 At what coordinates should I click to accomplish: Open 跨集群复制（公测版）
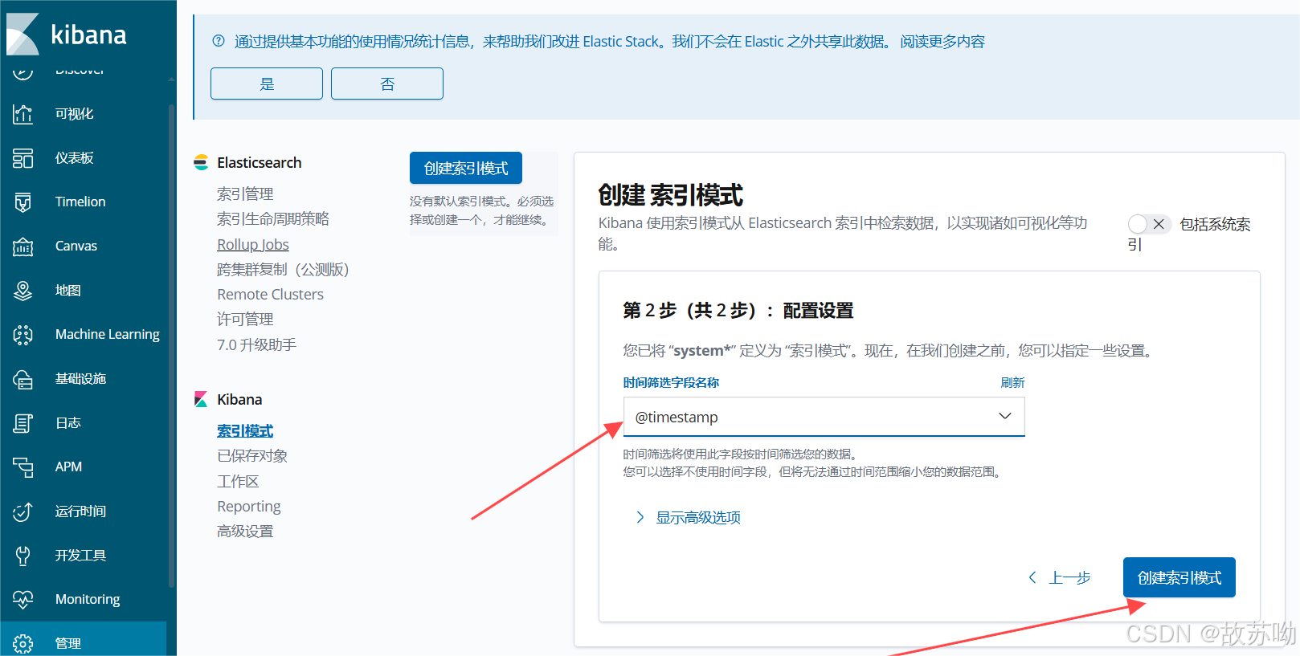click(283, 269)
